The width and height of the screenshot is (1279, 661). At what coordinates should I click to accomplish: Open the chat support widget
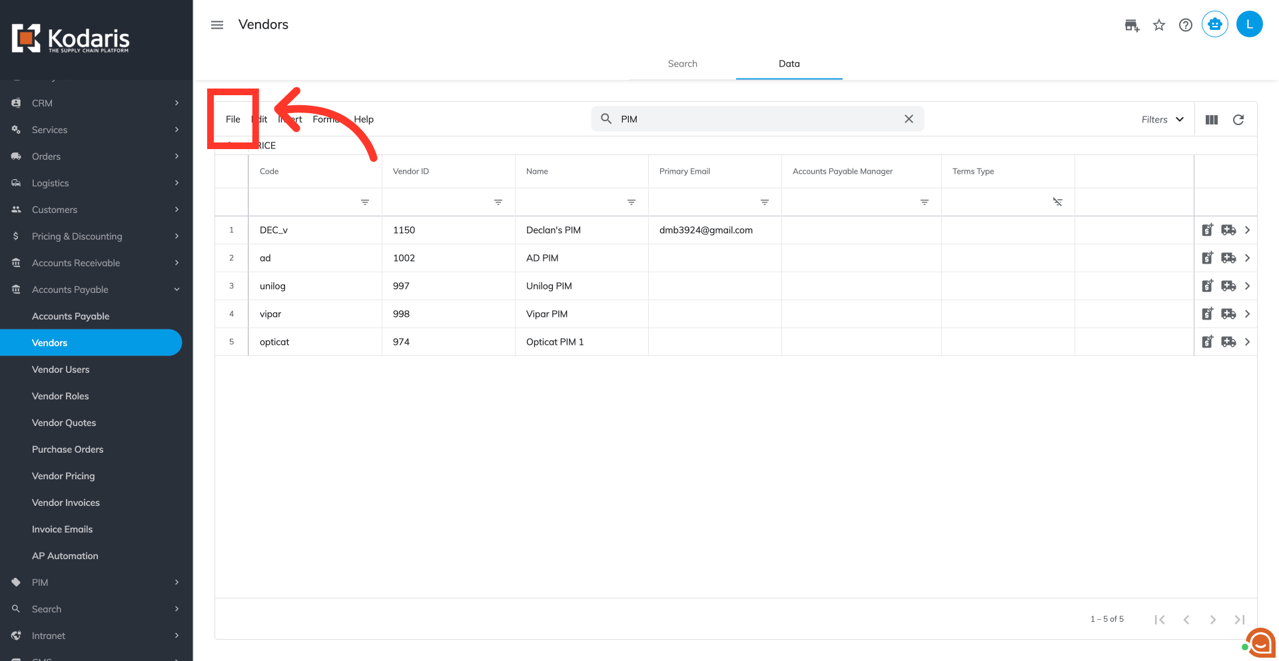(x=1260, y=643)
